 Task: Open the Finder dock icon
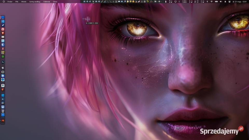[x=3, y=17]
